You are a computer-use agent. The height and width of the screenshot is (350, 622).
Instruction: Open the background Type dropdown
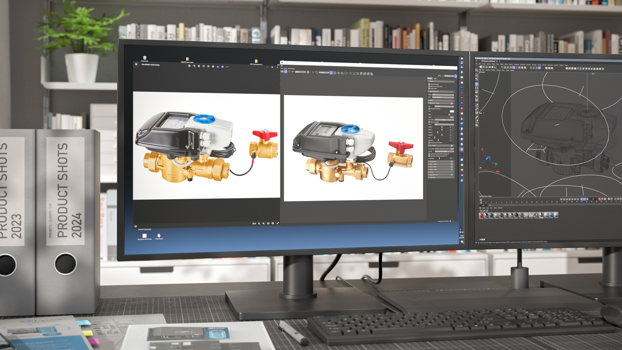click(x=444, y=106)
